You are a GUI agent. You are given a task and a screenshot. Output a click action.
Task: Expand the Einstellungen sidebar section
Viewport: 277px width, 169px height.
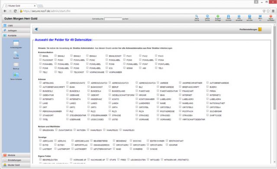(x=16, y=160)
